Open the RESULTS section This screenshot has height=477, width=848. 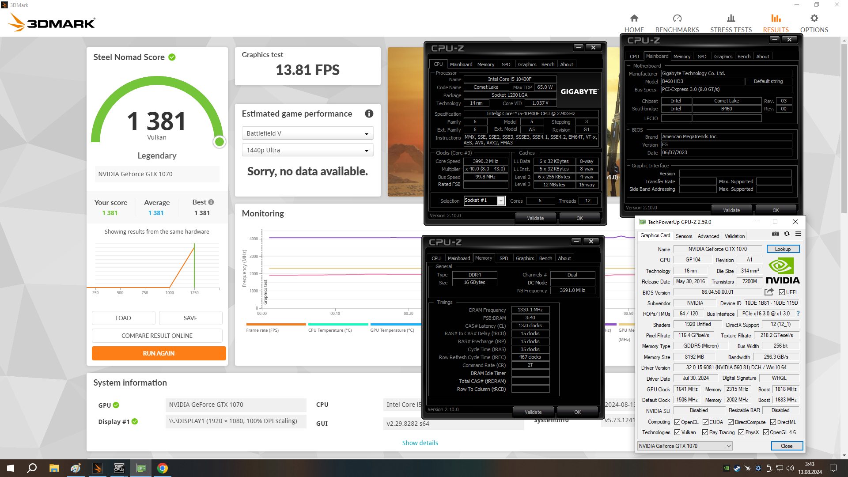click(x=776, y=23)
